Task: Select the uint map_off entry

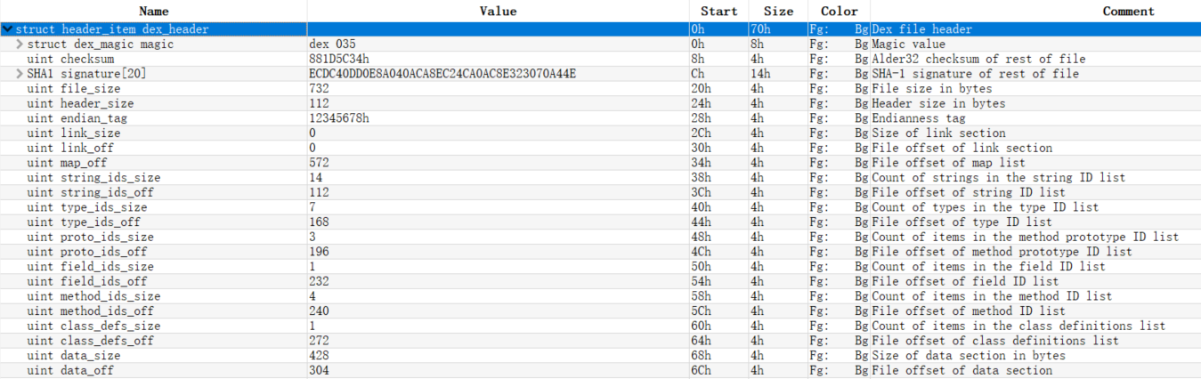Action: click(58, 163)
